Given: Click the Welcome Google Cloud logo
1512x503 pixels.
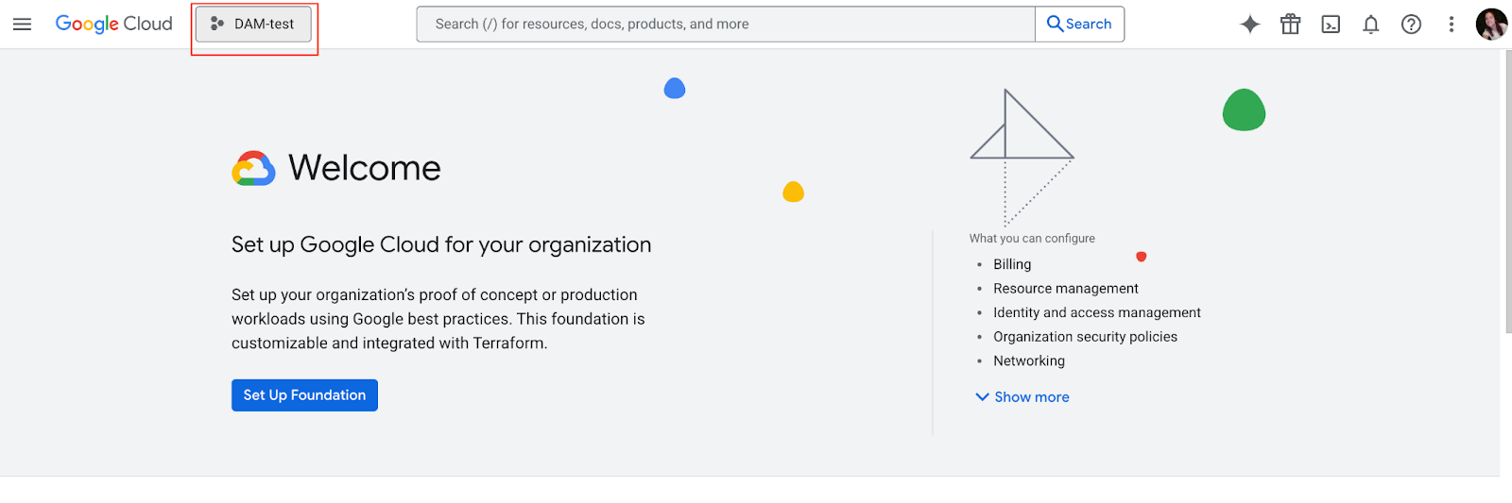Looking at the screenshot, I should [x=253, y=168].
